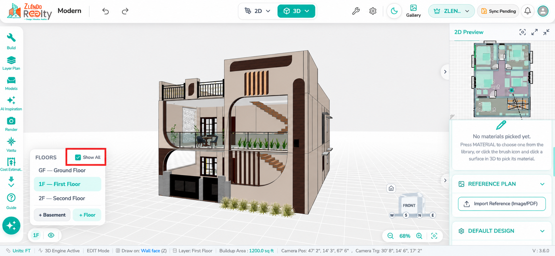Recenter the 2D Preview with the focus icon

tap(523, 32)
